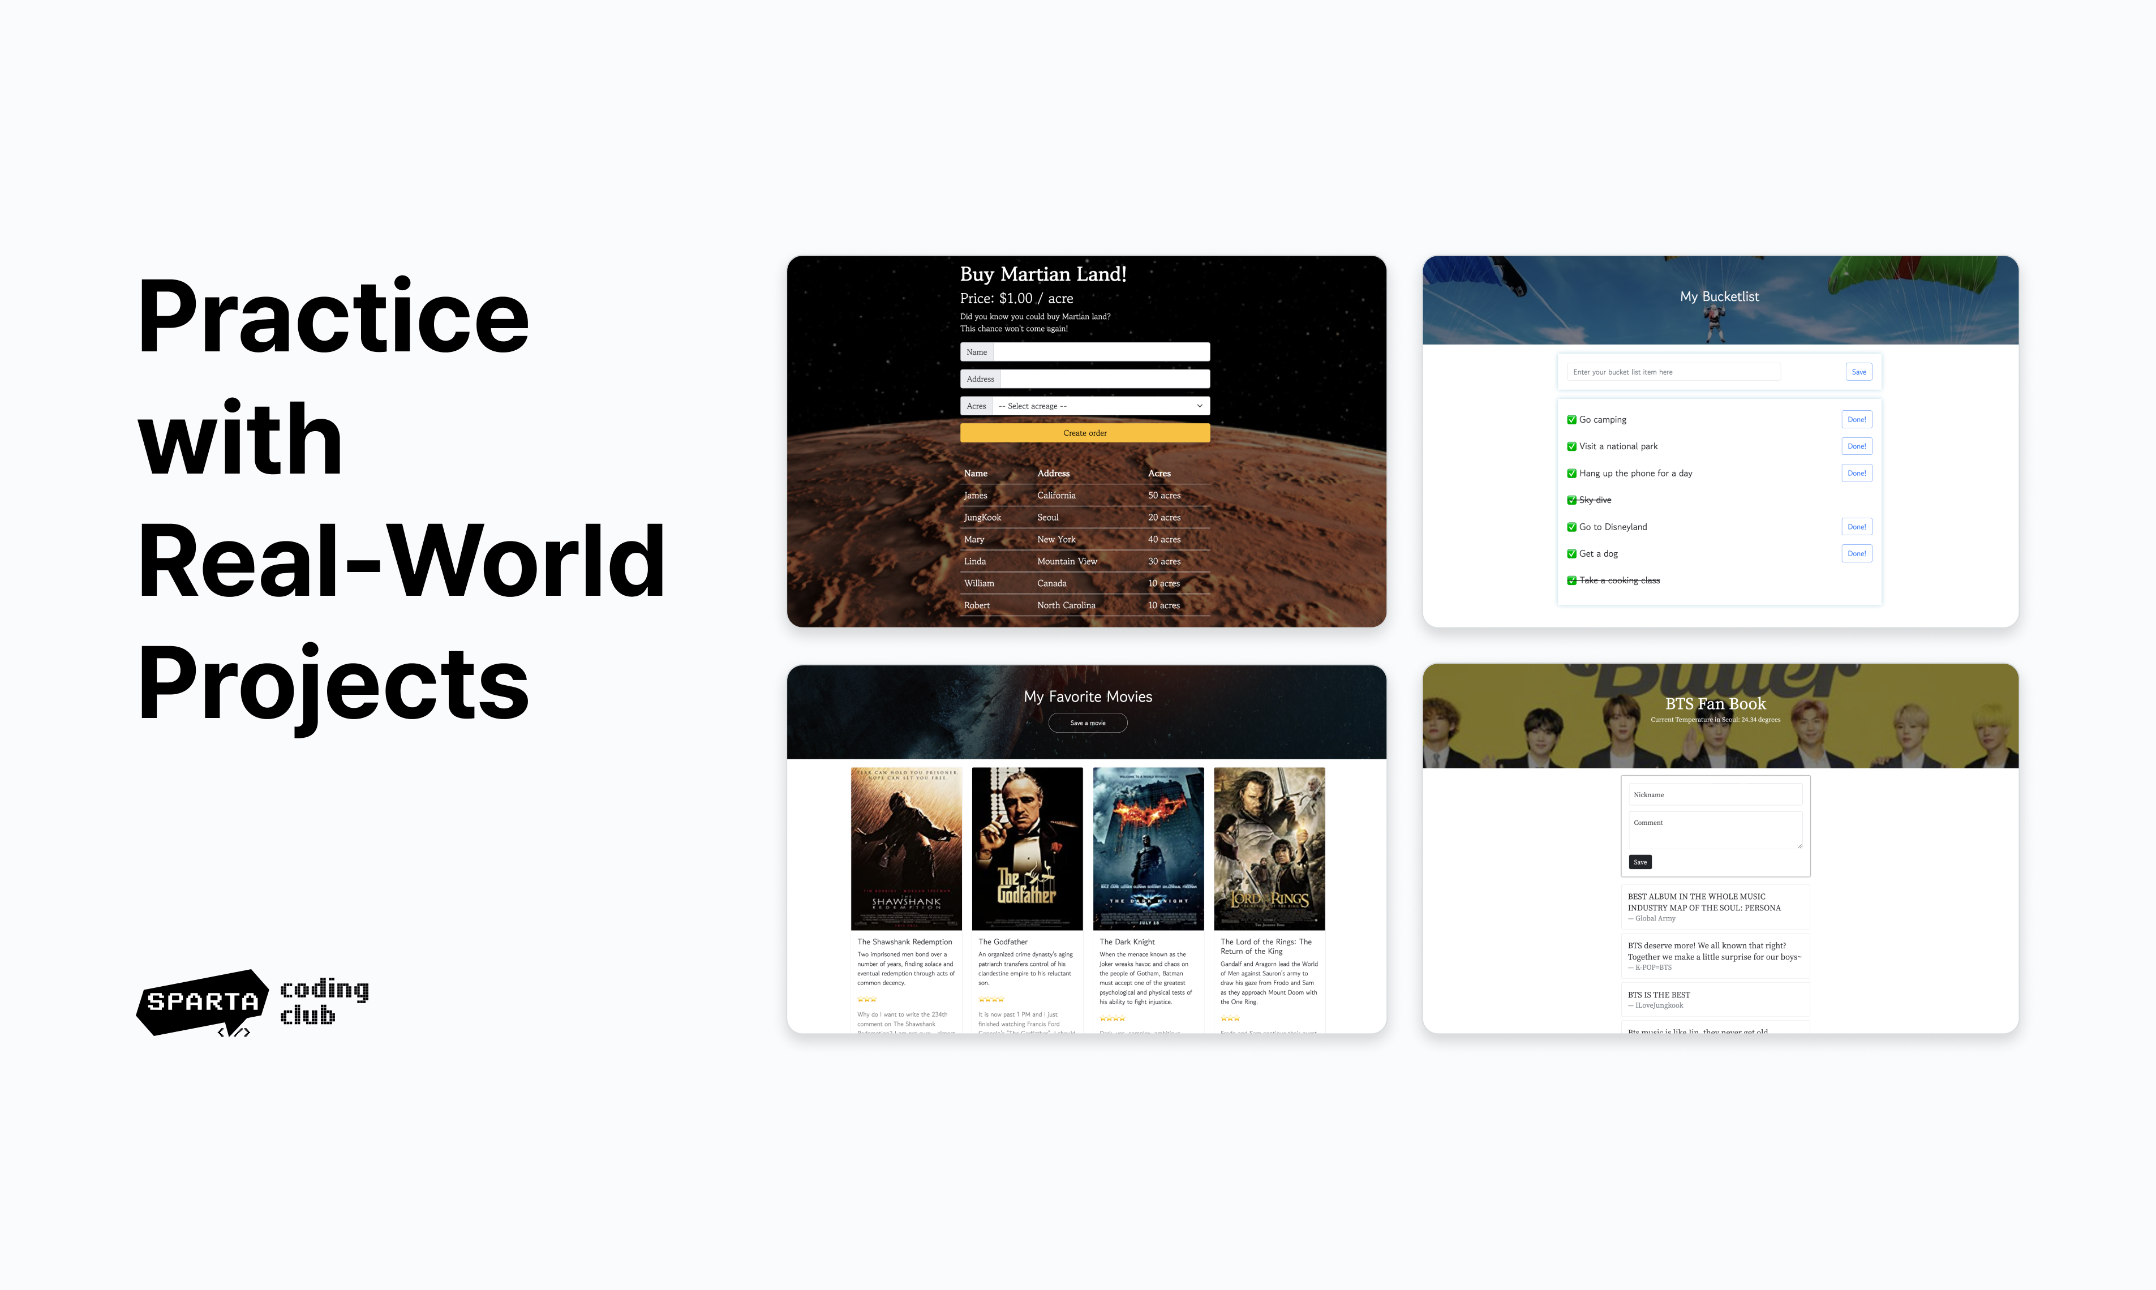The image size is (2156, 1290).
Task: Click the 'My Favorite Movies' heading
Action: [x=1088, y=696]
